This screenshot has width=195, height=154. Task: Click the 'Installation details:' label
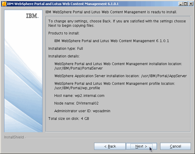64,56
